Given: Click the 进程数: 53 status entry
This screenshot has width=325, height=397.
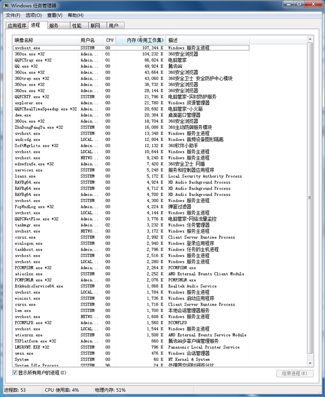Looking at the screenshot, I should coord(15,390).
